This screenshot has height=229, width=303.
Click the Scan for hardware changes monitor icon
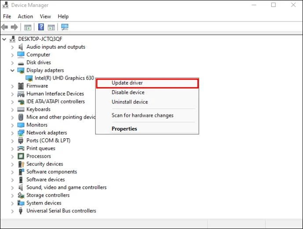[x=65, y=27]
